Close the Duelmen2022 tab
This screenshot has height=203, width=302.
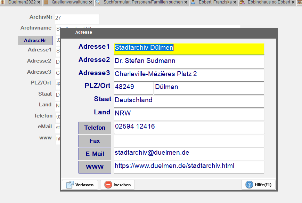[x=39, y=2]
